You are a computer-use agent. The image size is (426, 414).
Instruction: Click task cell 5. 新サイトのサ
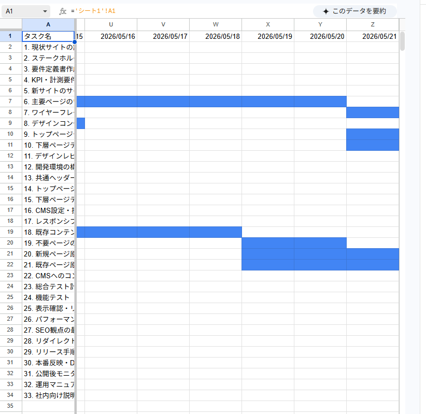(x=48, y=91)
